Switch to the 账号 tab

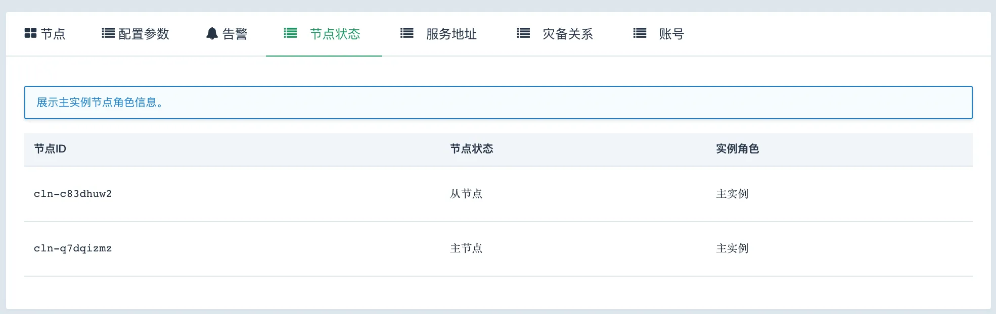671,34
